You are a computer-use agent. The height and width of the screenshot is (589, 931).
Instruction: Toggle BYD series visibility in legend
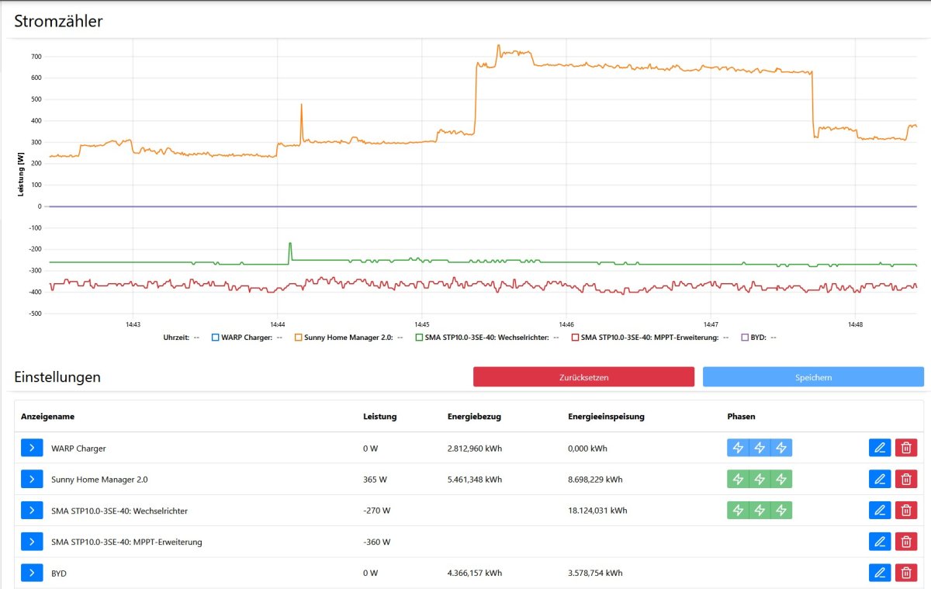(x=755, y=338)
